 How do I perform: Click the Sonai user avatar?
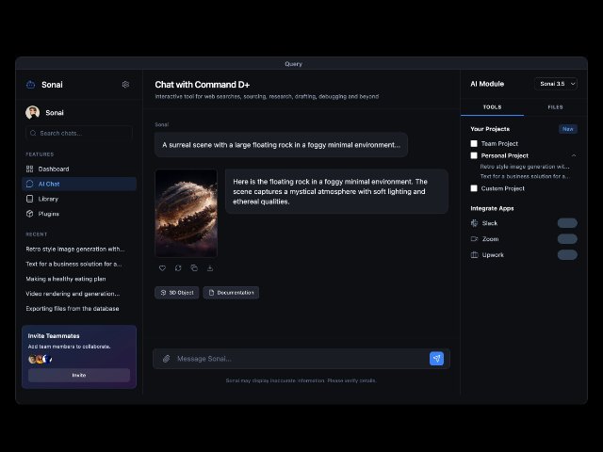[33, 113]
